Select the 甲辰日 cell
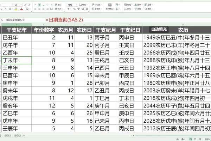This screenshot has height=141, width=211. 130,75
